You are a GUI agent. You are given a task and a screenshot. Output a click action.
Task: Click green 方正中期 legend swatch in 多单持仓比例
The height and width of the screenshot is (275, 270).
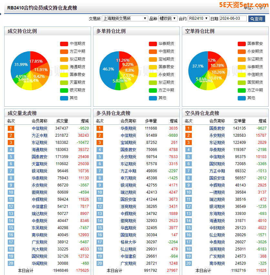(x=153, y=90)
